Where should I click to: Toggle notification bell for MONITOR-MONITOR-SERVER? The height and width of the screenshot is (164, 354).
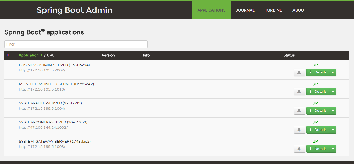pos(299,92)
